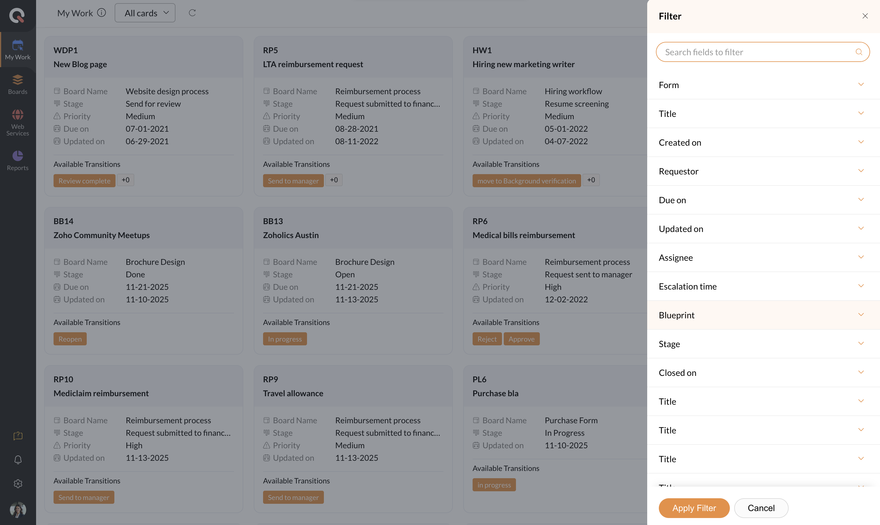
Task: Go to Web Services
Action: point(18,122)
